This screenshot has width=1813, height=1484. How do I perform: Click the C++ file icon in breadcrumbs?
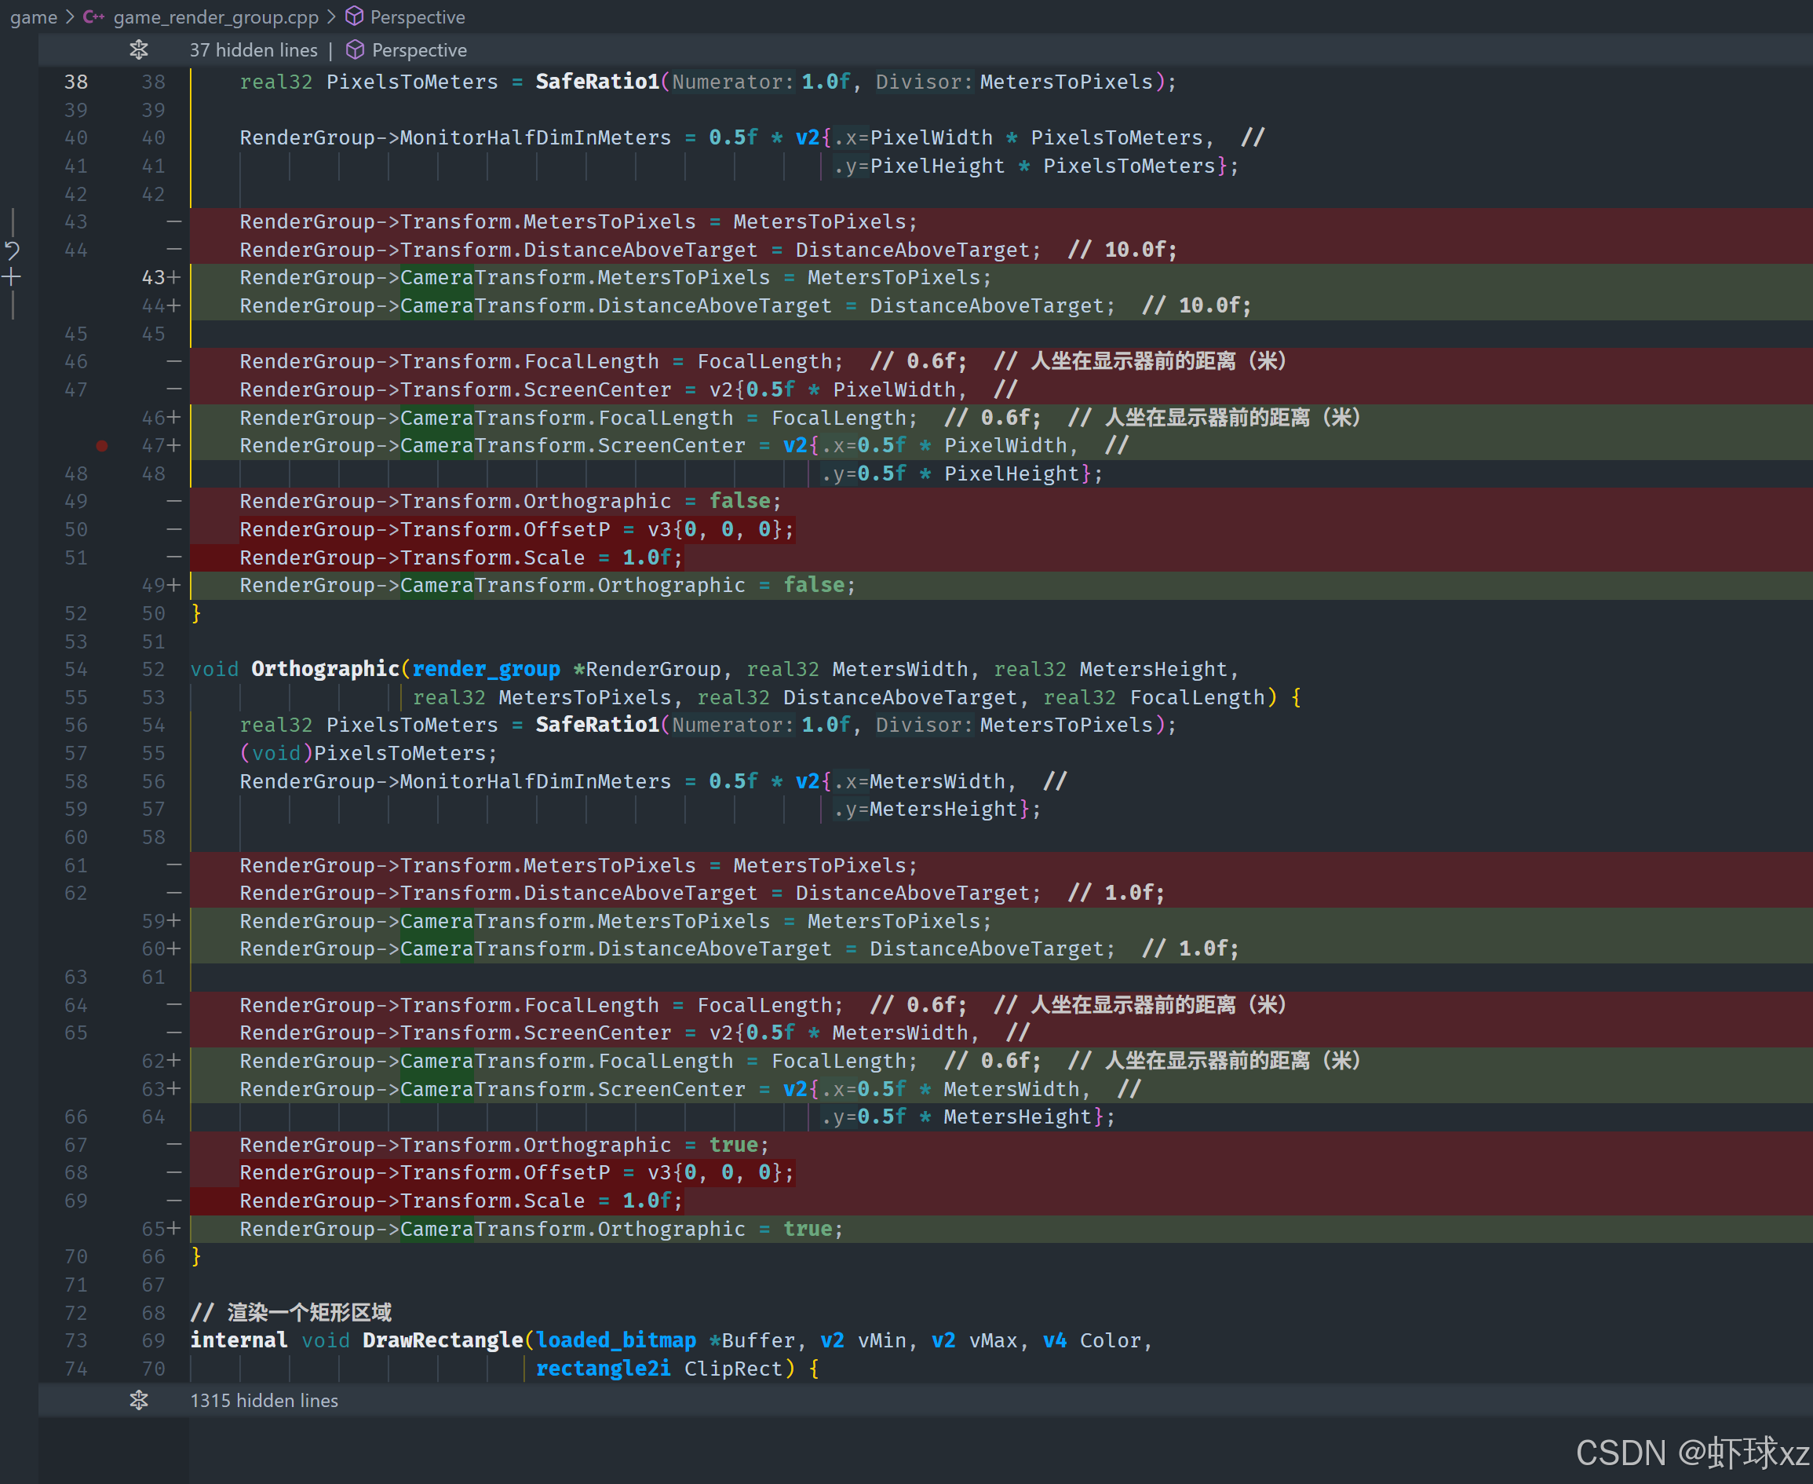(93, 17)
